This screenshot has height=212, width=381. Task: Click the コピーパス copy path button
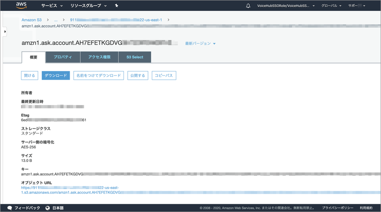click(164, 75)
